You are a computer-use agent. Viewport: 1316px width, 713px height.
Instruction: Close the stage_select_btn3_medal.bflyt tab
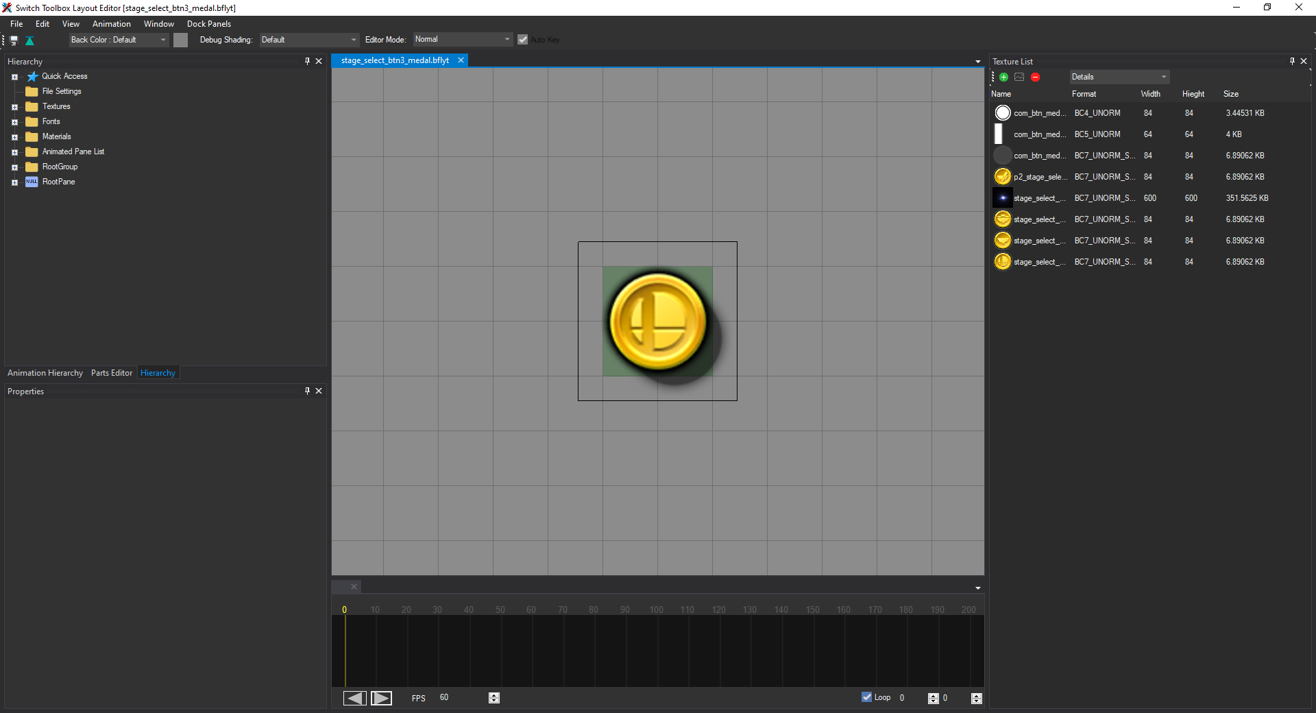coord(461,60)
